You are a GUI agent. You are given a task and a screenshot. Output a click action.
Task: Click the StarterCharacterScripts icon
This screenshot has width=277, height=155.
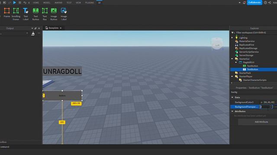(241, 80)
